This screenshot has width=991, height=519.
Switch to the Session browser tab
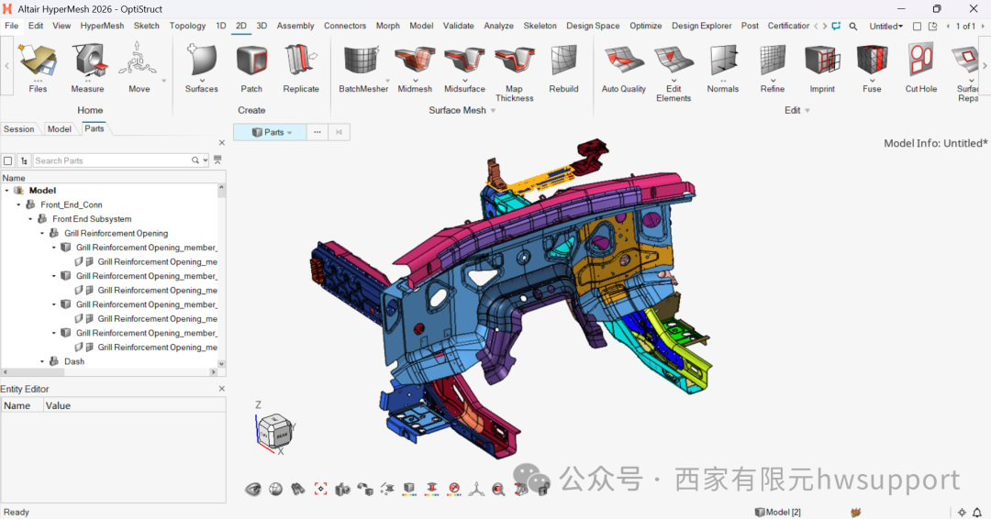pos(19,128)
